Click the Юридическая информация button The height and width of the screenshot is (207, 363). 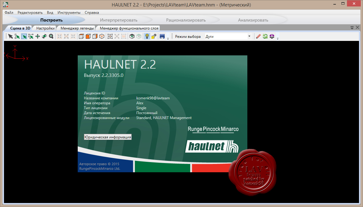click(108, 137)
